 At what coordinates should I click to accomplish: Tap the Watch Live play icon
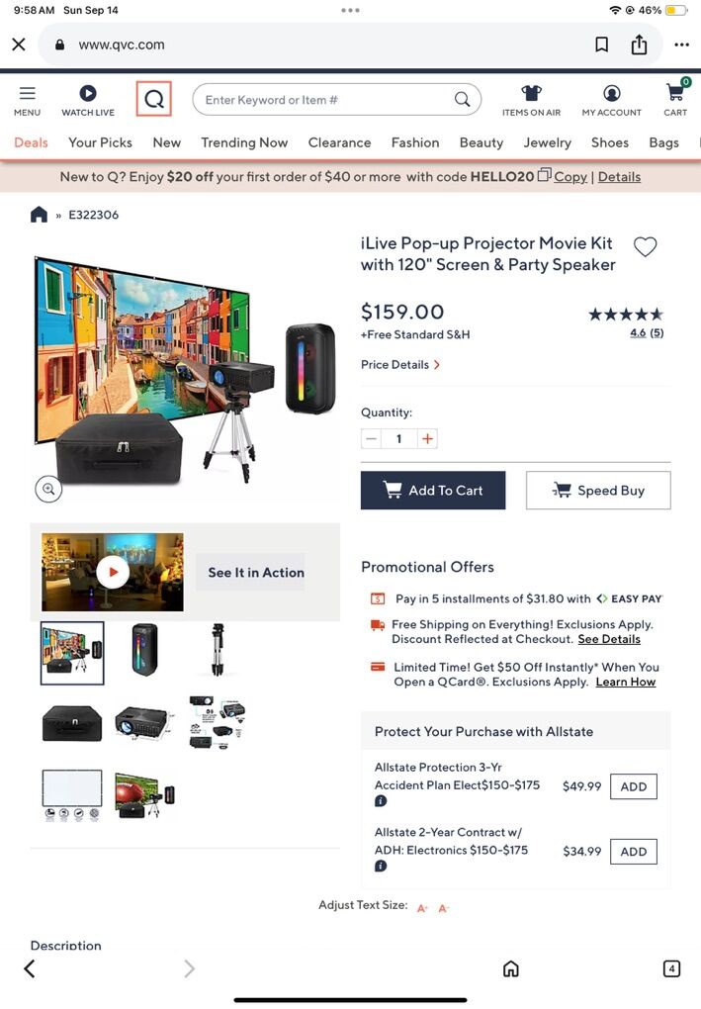pyautogui.click(x=88, y=93)
